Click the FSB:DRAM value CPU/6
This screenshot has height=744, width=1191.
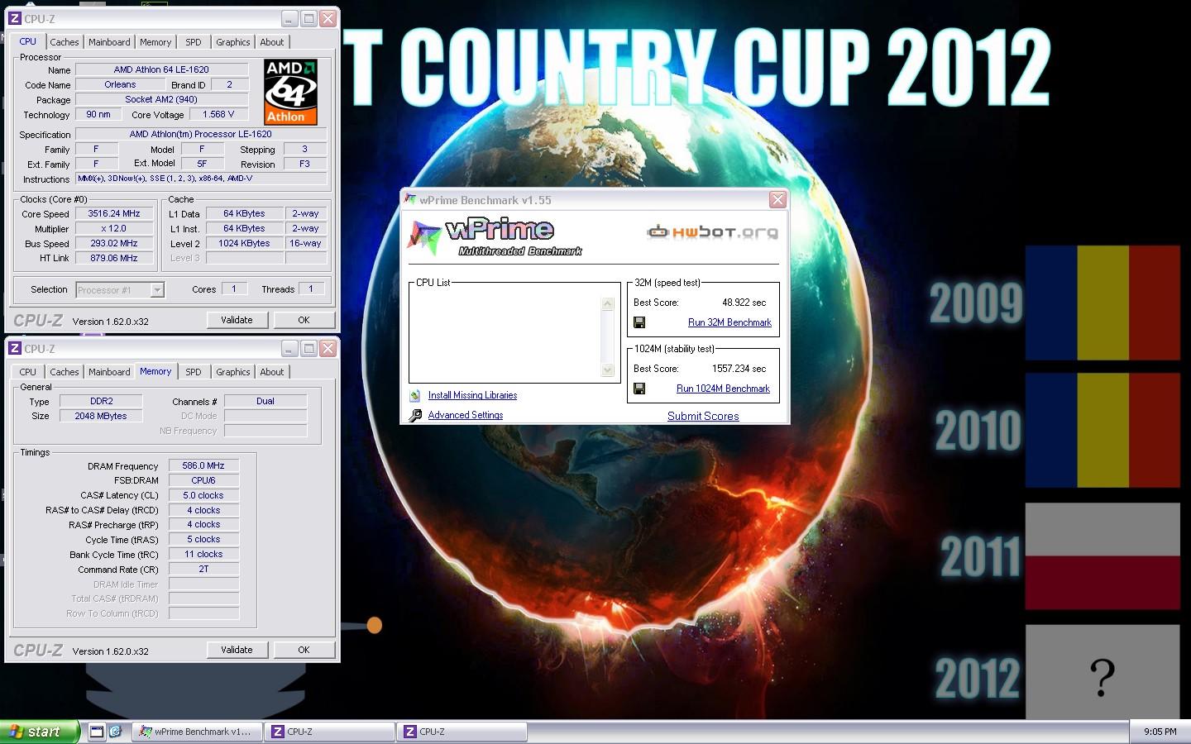tap(203, 480)
